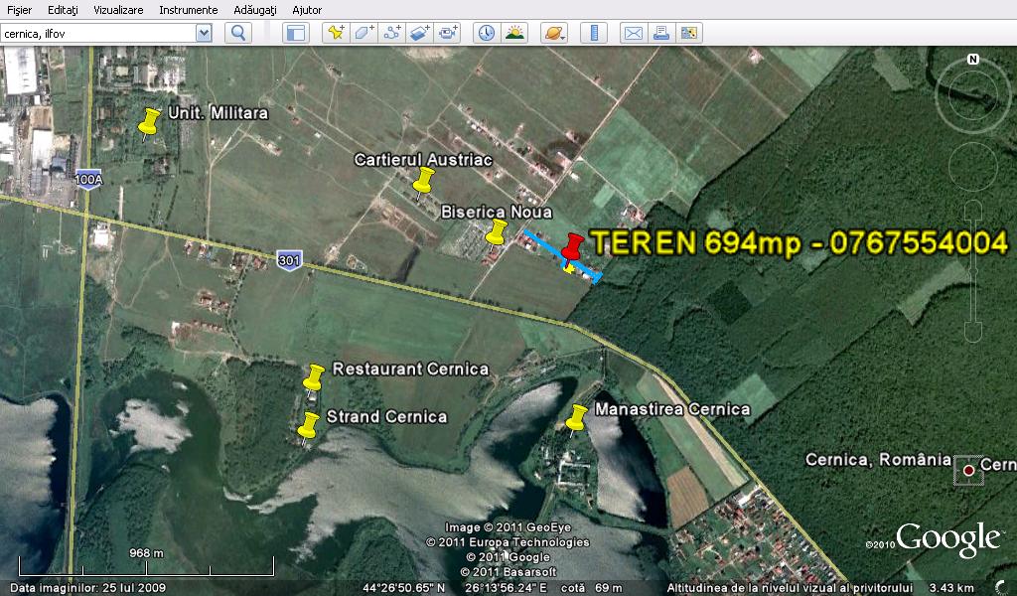Viewport: 1017px width, 596px height.
Task: Click the Manastirea Cernica placemark pin
Action: [x=576, y=420]
